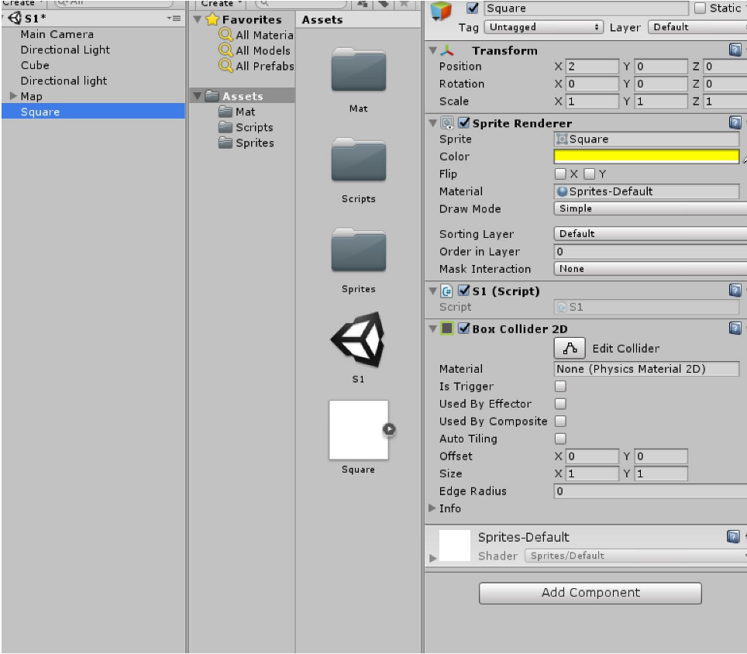
Task: Open Transform component help icon
Action: [735, 50]
